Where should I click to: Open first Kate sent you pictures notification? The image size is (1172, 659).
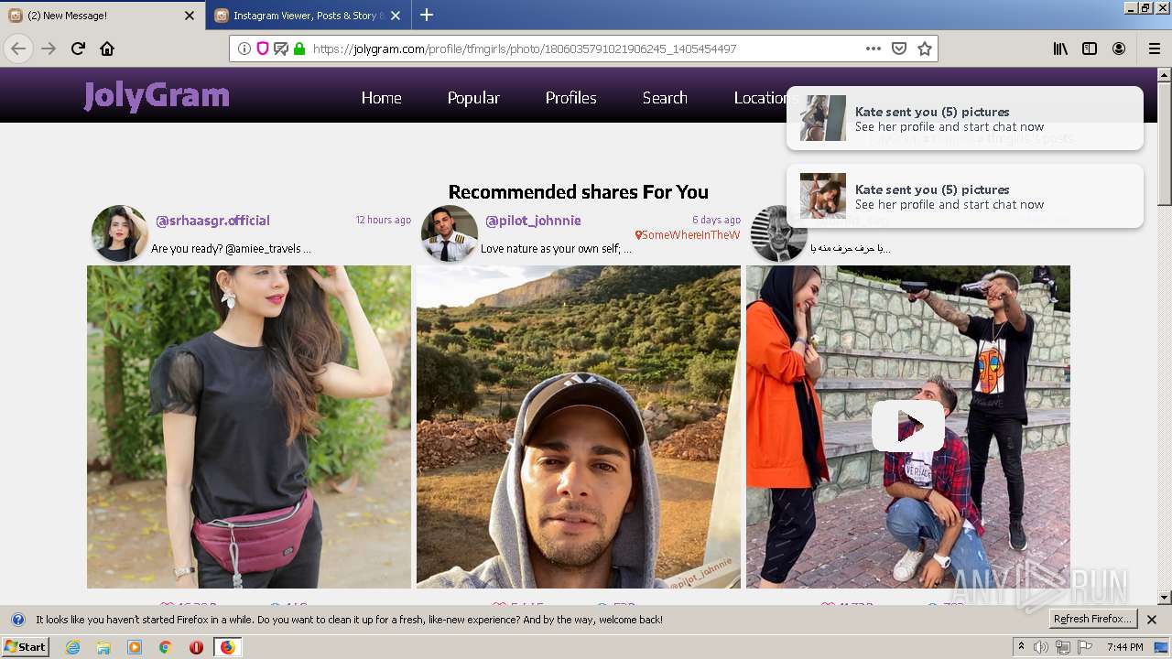pos(965,118)
